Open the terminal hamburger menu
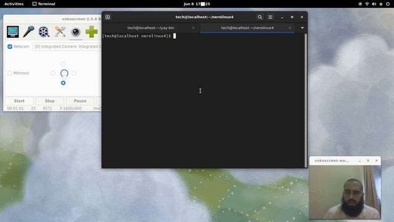The width and height of the screenshot is (394, 222). (x=270, y=17)
